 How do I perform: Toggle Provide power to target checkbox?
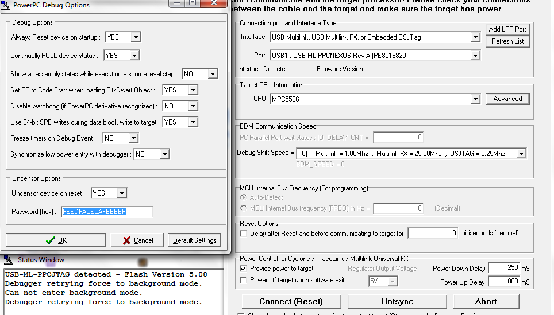tap(244, 269)
